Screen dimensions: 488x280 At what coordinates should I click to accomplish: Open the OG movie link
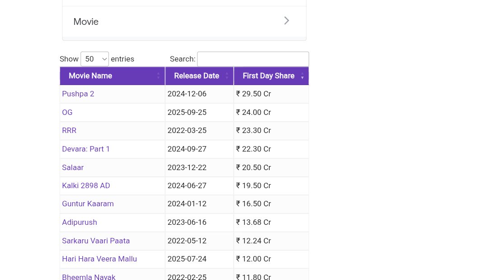point(67,112)
